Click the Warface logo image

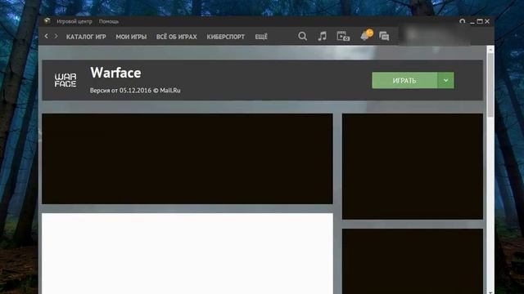click(x=65, y=80)
